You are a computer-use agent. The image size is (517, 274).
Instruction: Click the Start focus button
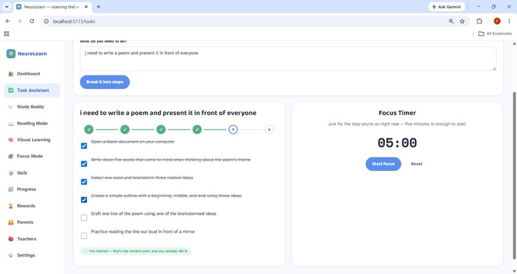pos(383,164)
